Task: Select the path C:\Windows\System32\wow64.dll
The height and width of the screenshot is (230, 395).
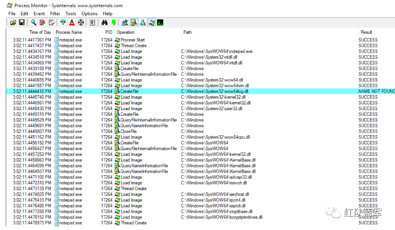Action: pos(212,80)
